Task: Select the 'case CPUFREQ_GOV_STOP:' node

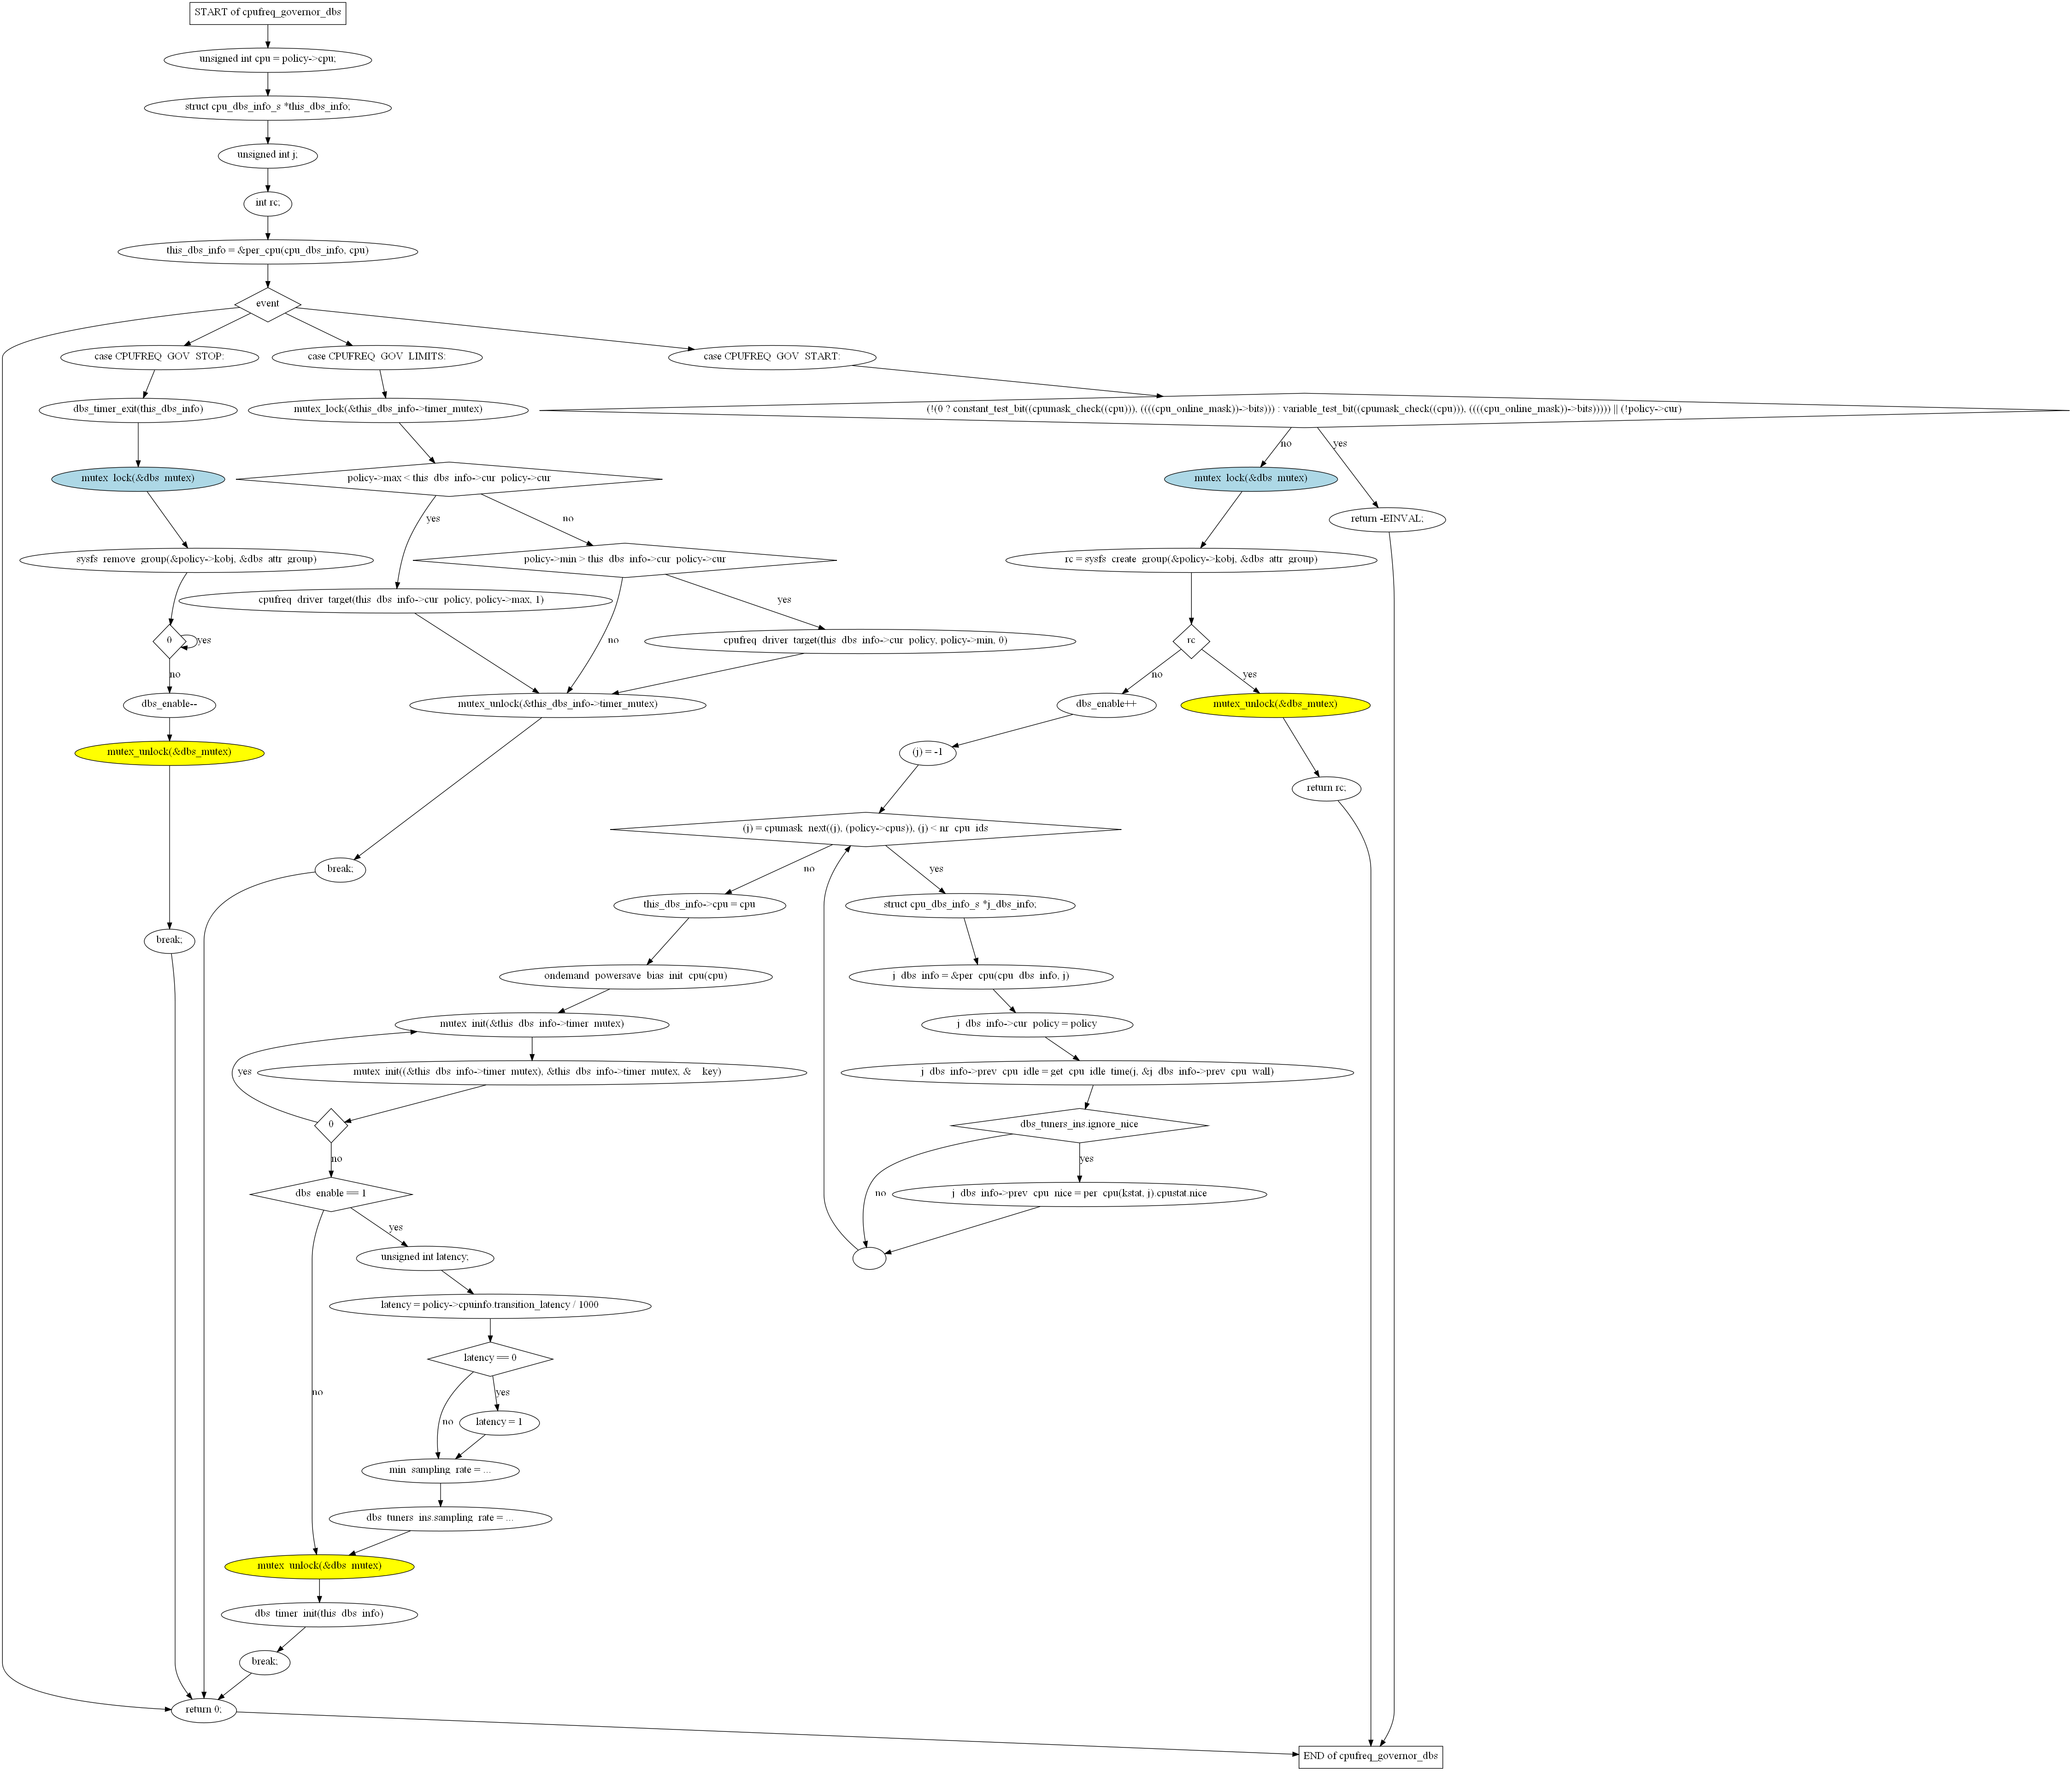Action: coord(160,357)
